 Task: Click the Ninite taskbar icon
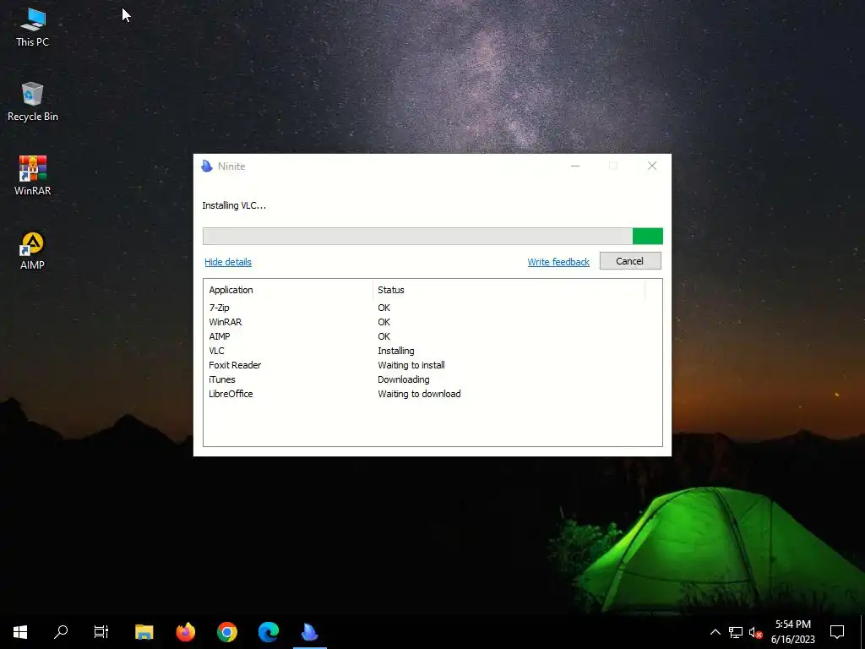click(310, 632)
